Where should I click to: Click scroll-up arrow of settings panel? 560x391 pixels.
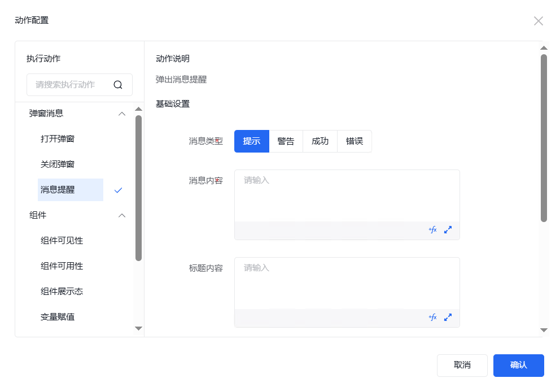(x=544, y=48)
